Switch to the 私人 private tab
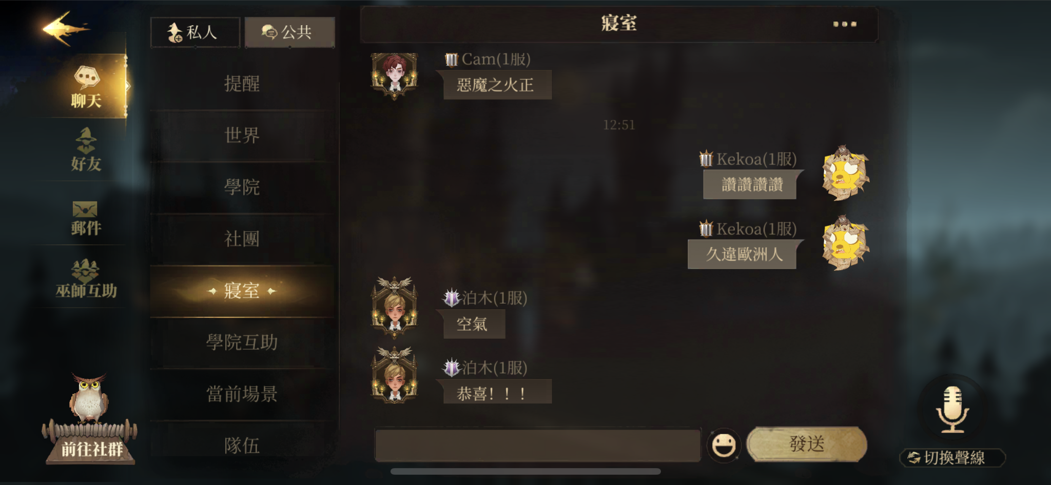Screen dimensions: 1051x485 click(195, 32)
